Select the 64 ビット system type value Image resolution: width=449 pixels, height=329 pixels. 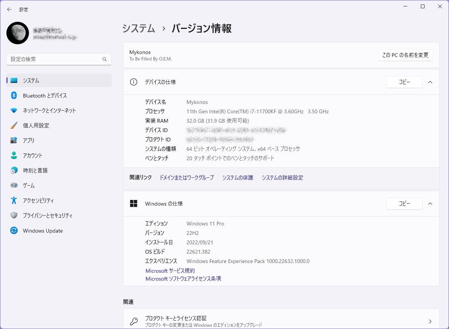click(x=243, y=149)
